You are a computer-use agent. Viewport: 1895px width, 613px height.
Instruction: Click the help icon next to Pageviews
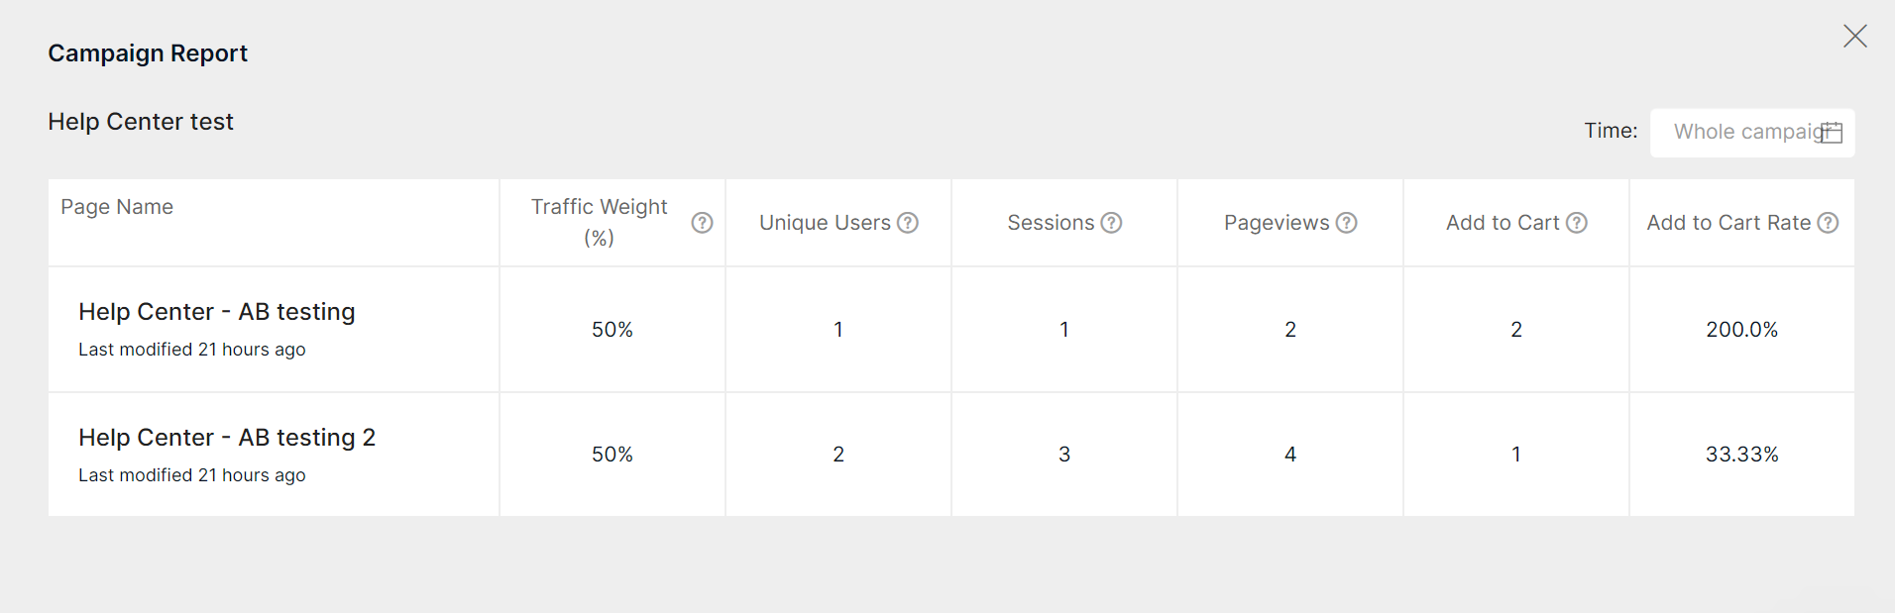point(1347,223)
